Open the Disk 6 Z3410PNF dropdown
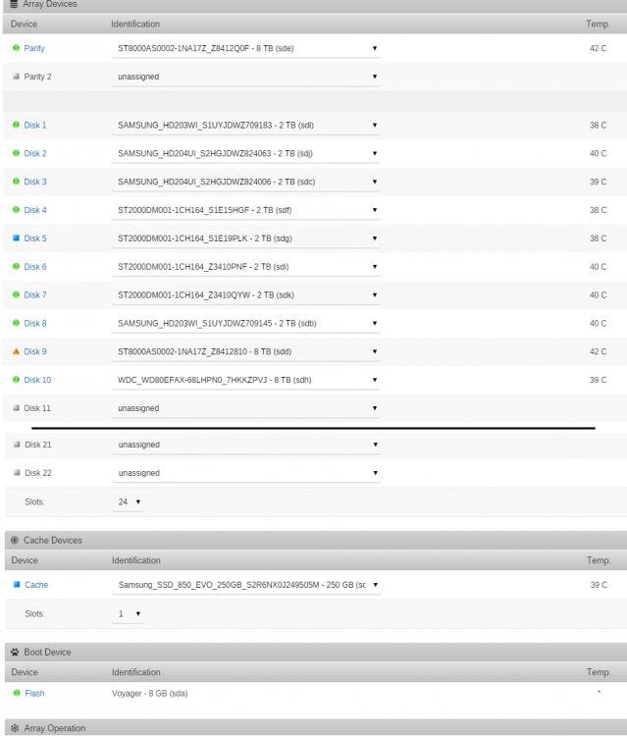 pos(245,266)
